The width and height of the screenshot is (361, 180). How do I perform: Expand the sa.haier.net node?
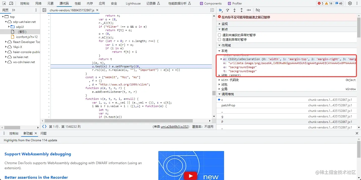(x=6, y=57)
